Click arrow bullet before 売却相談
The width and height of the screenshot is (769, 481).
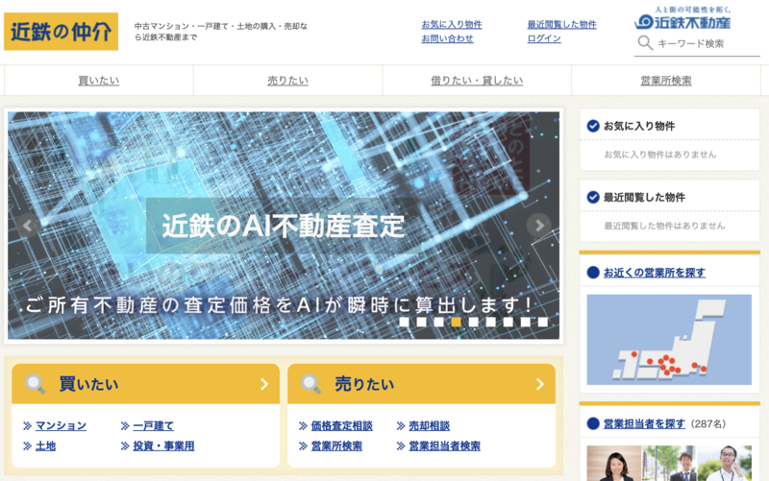pyautogui.click(x=401, y=425)
